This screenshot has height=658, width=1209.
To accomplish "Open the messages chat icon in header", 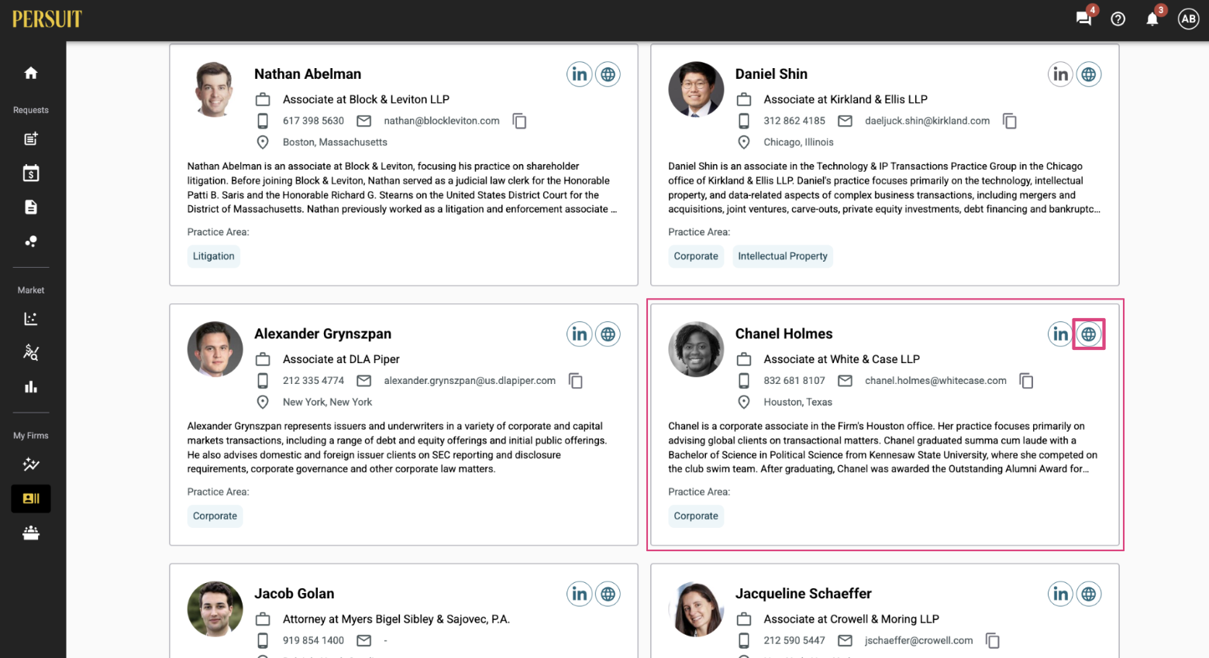I will pos(1083,19).
